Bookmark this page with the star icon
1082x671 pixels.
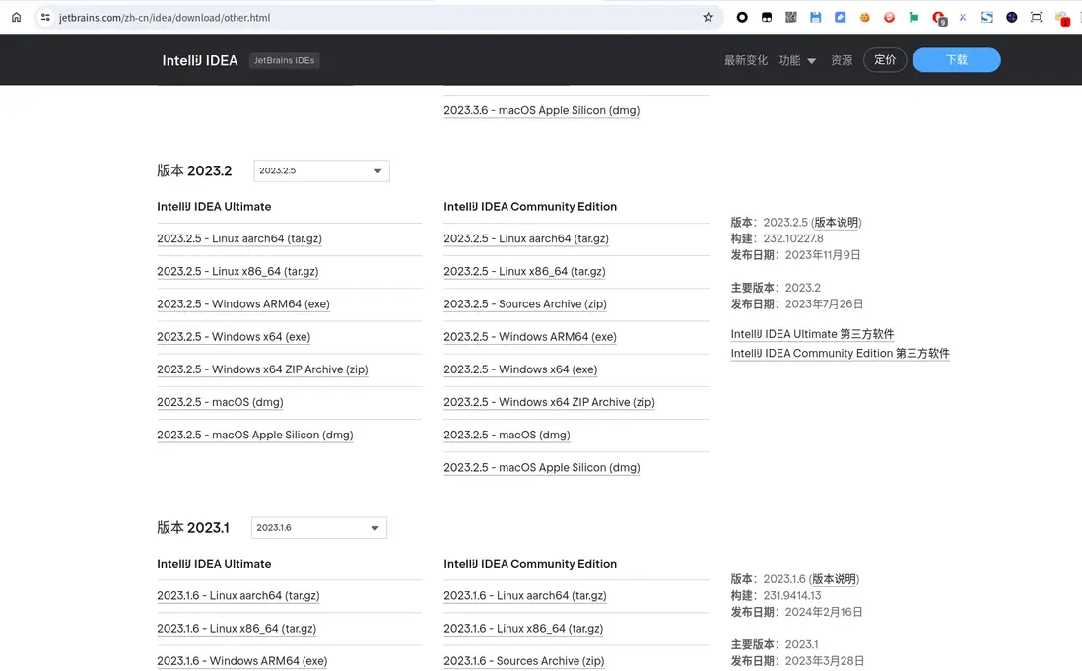click(708, 17)
